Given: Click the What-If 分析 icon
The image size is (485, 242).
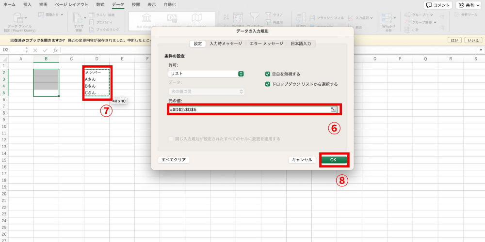Looking at the screenshot, I should point(388,18).
